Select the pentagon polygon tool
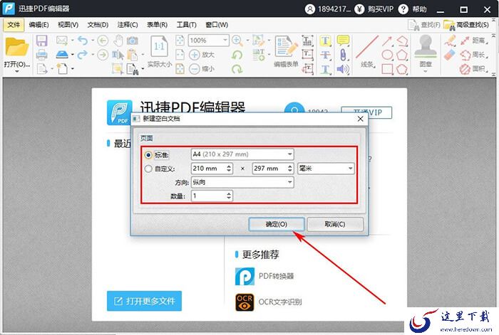499x335 pixels. [x=401, y=55]
